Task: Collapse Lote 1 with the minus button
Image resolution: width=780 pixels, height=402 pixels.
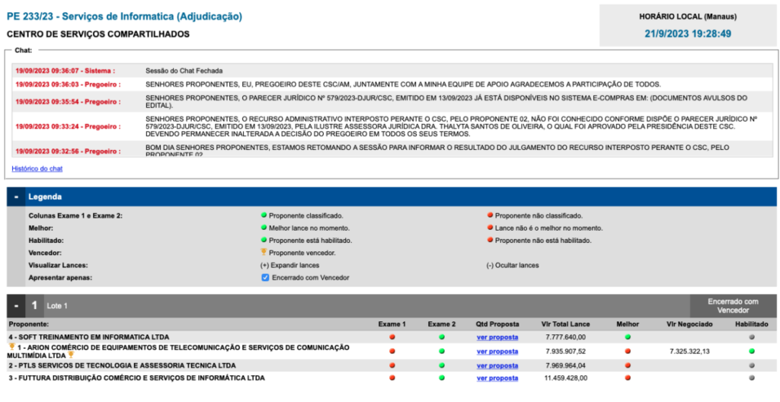Action: [15, 305]
